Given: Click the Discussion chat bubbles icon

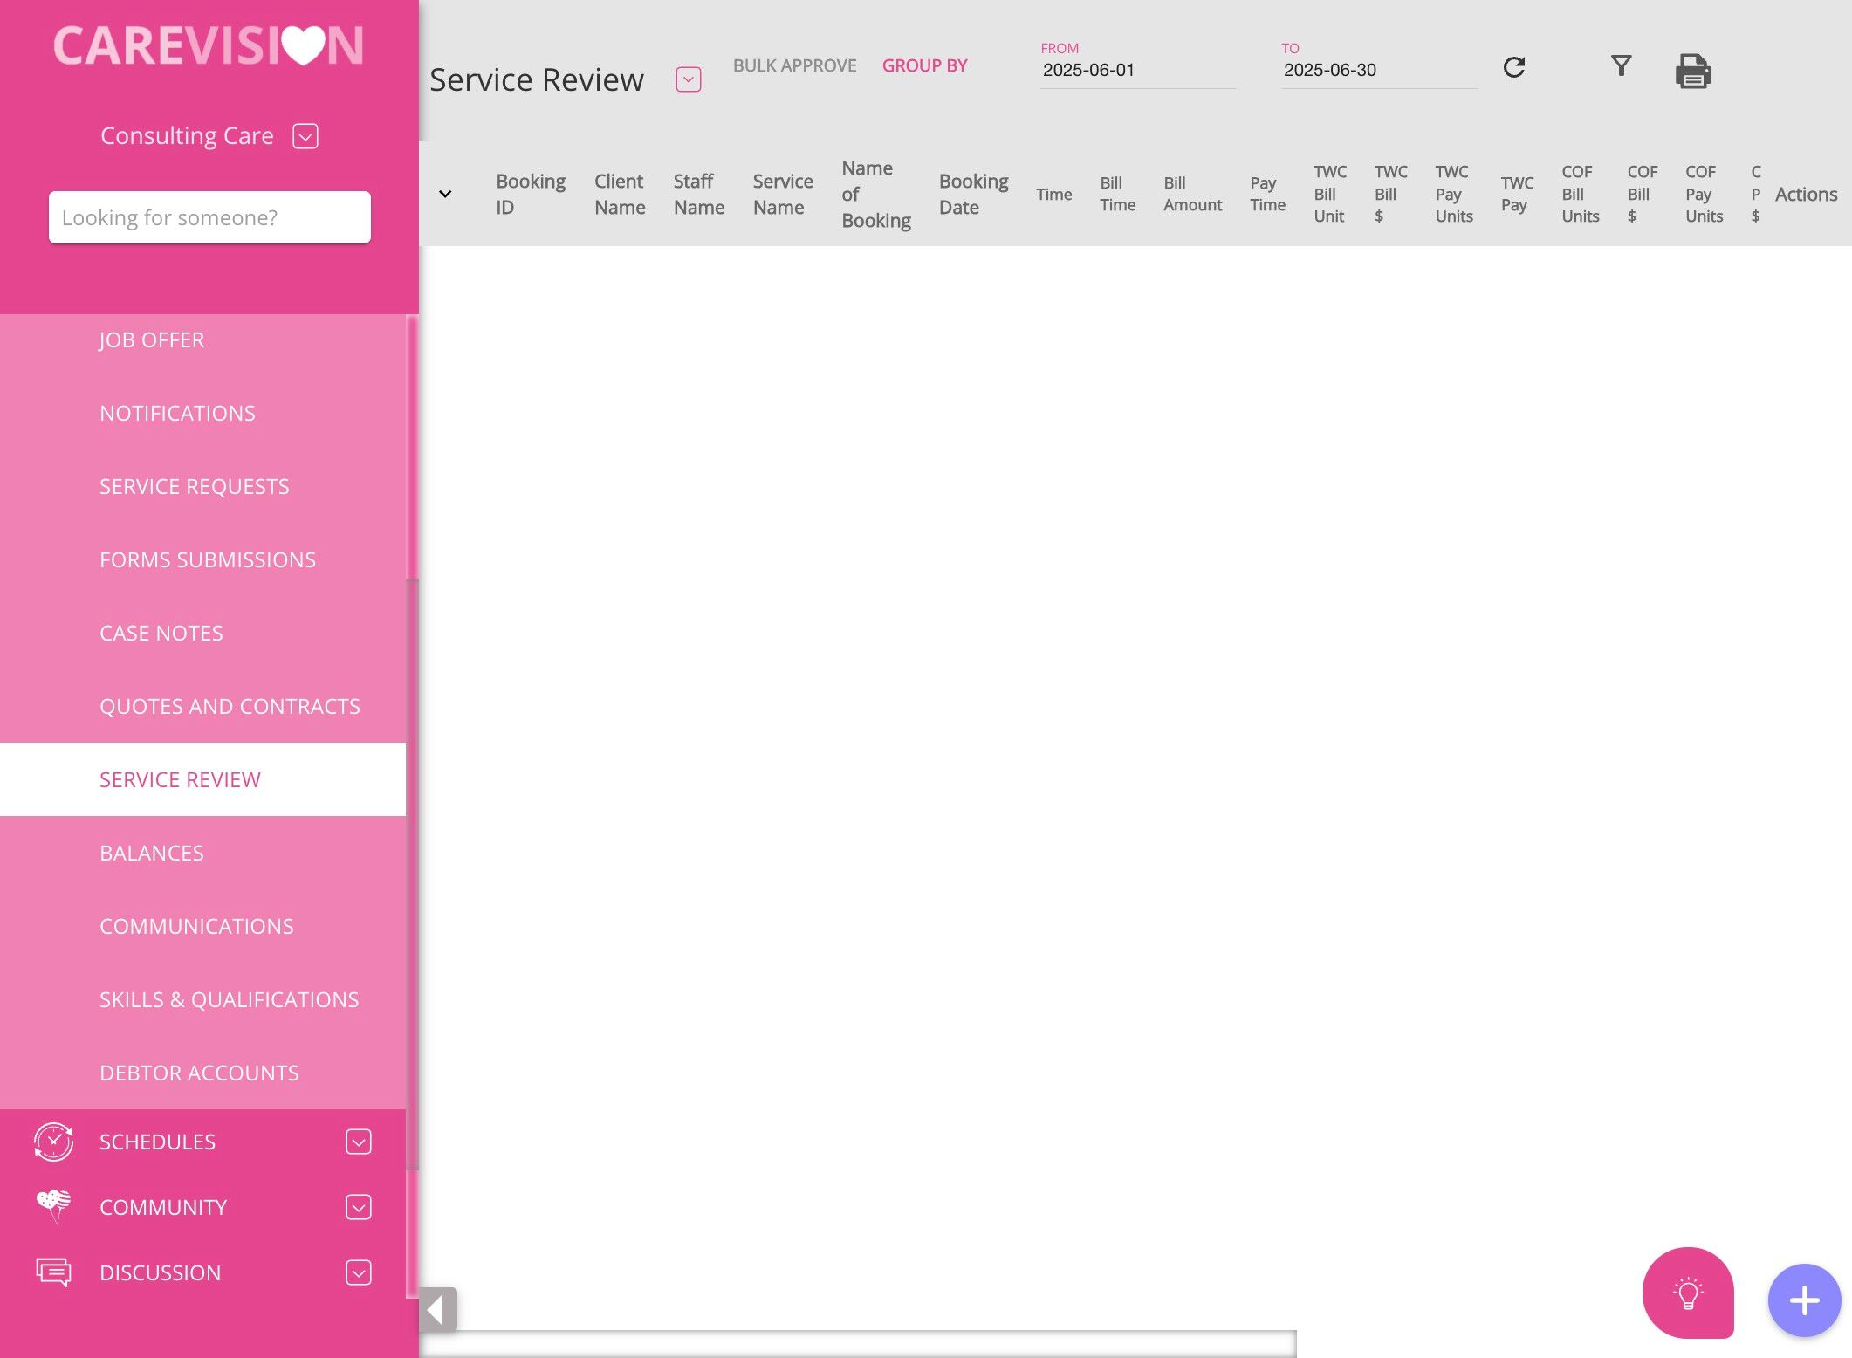Looking at the screenshot, I should [53, 1272].
